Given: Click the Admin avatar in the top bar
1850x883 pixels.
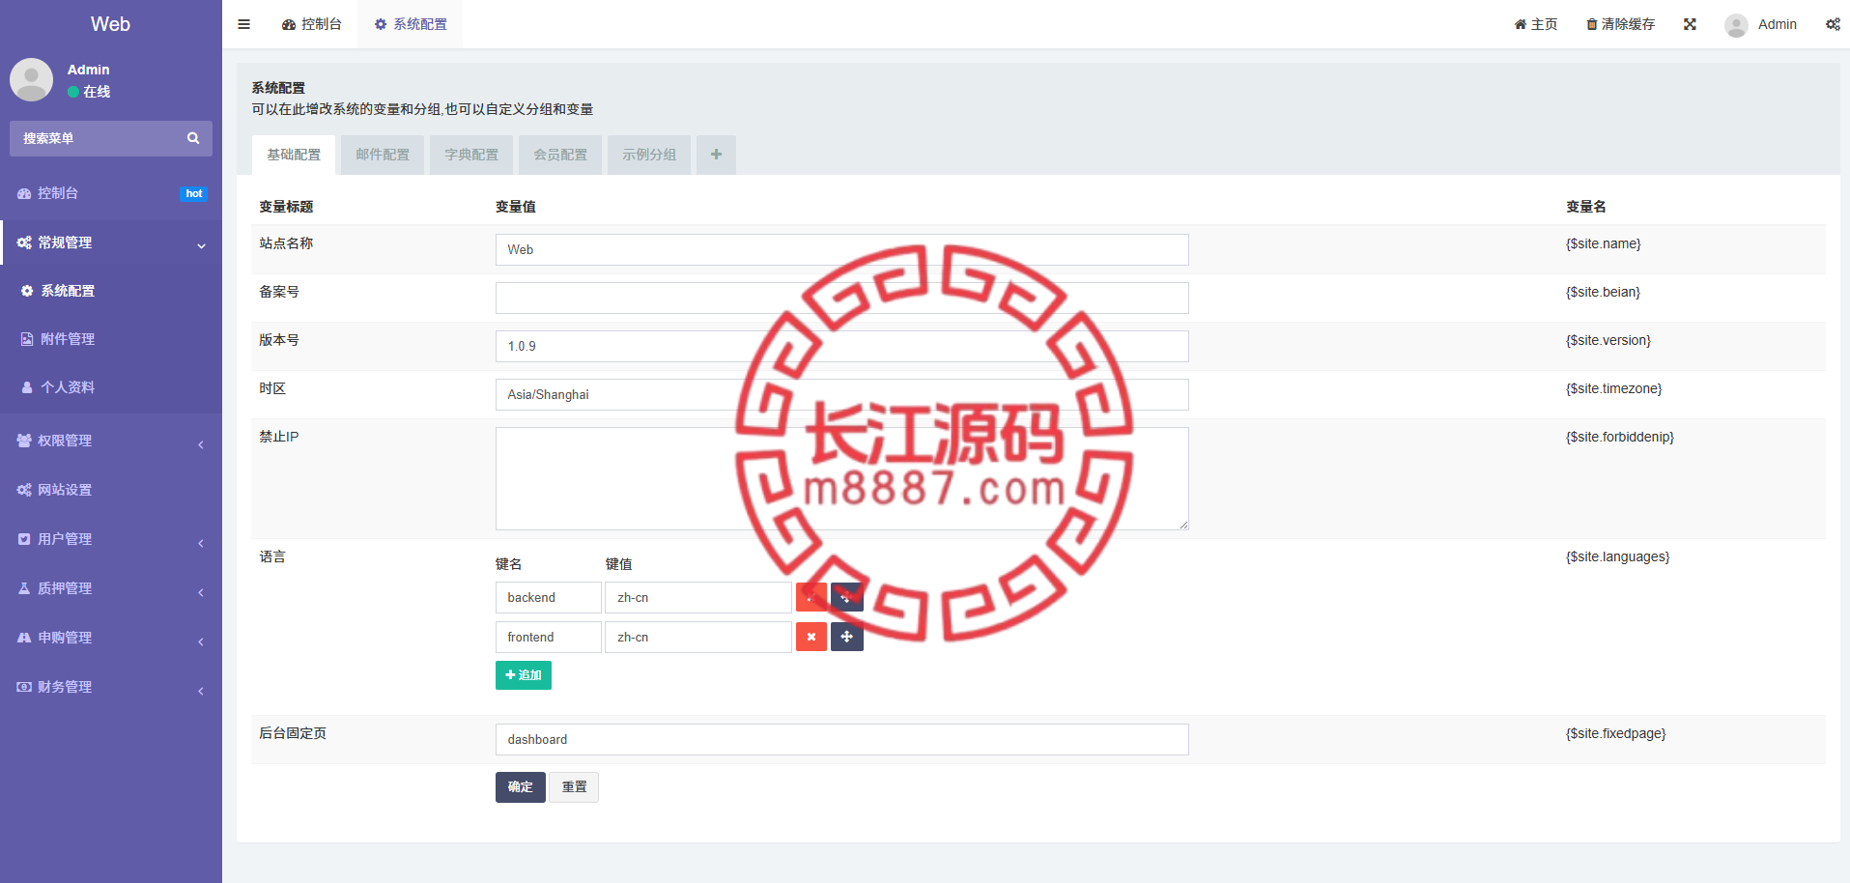Looking at the screenshot, I should click(1736, 24).
